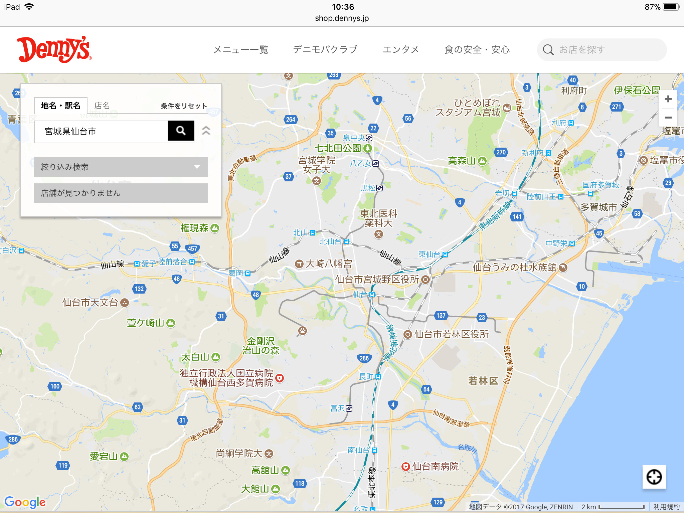Open メニュー一覧 menu
Image resolution: width=684 pixels, height=513 pixels.
click(x=240, y=50)
